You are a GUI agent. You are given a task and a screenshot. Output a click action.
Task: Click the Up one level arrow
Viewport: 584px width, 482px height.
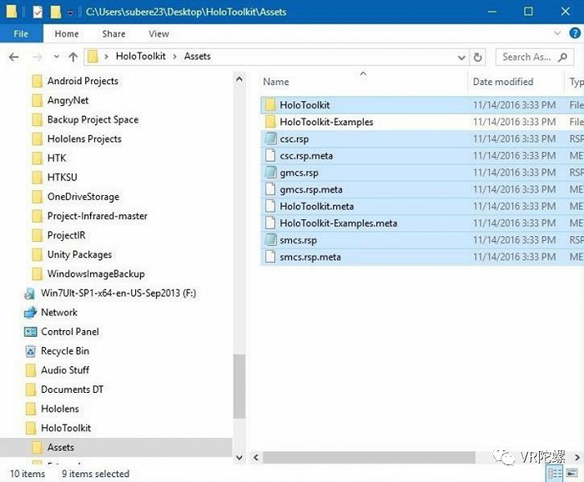(x=73, y=57)
